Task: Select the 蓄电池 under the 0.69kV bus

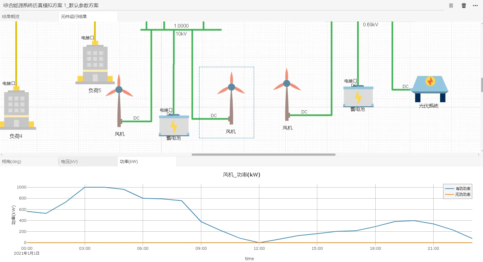Action: 358,97
